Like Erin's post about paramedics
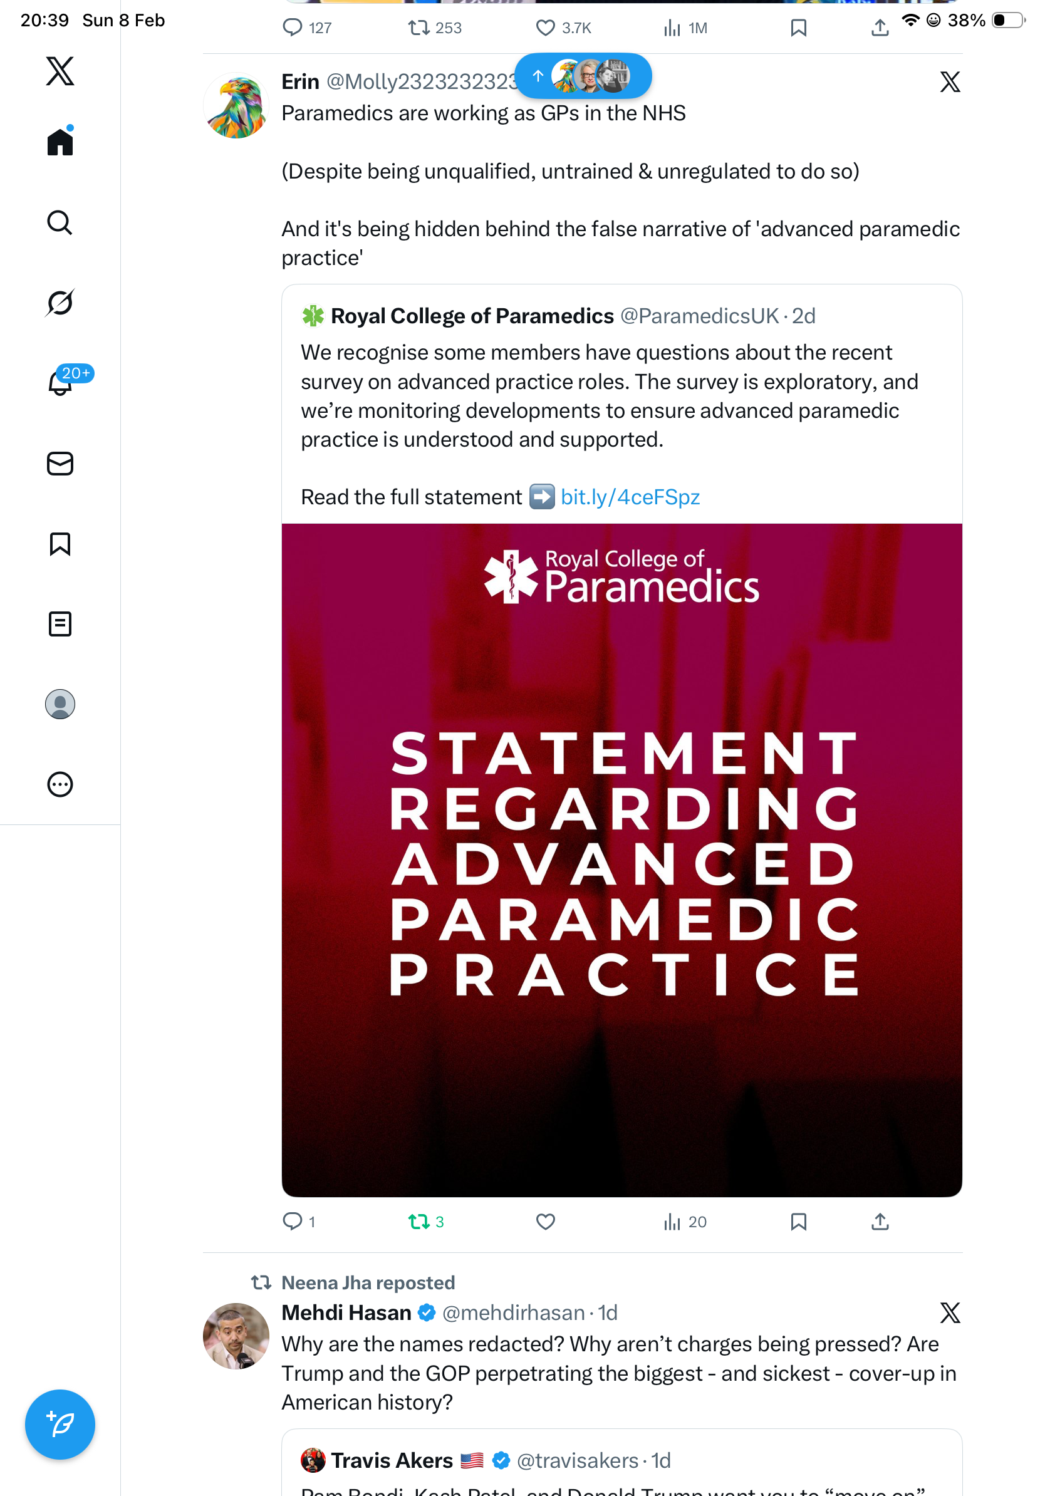1045x1496 pixels. point(545,1222)
